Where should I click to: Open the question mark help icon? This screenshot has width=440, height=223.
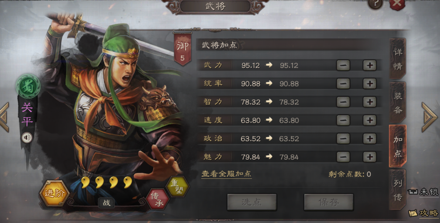pos(375,4)
